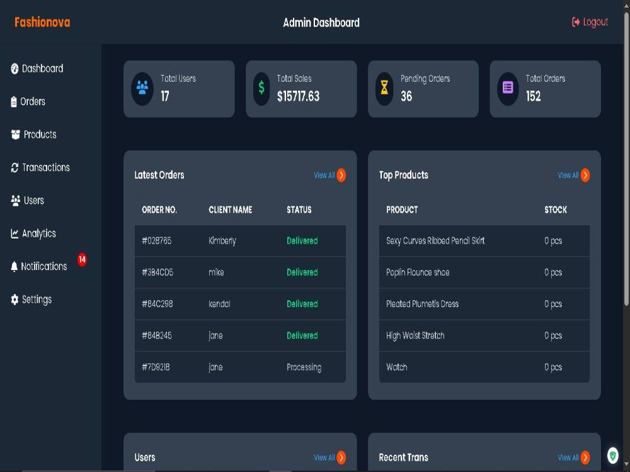Click the Total Orders list icon
This screenshot has height=472, width=630.
508,87
